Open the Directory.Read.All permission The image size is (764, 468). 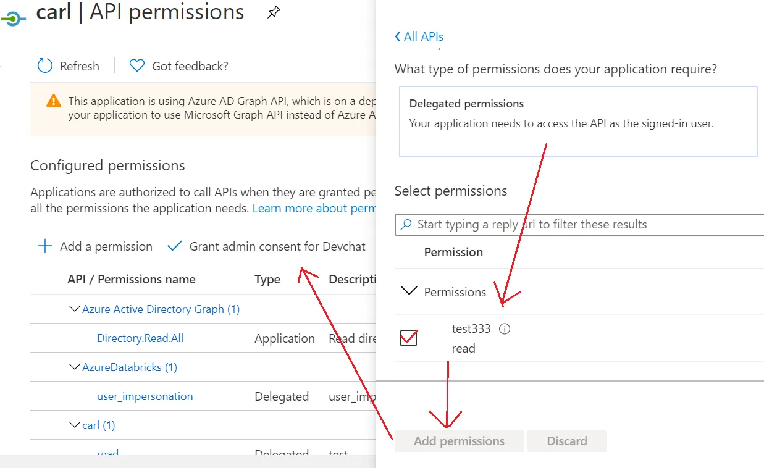[x=140, y=338]
